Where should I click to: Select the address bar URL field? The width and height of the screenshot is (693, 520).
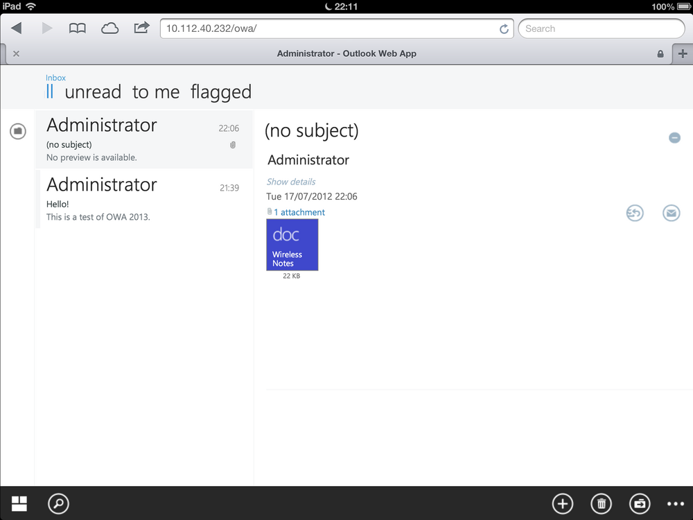pos(337,28)
